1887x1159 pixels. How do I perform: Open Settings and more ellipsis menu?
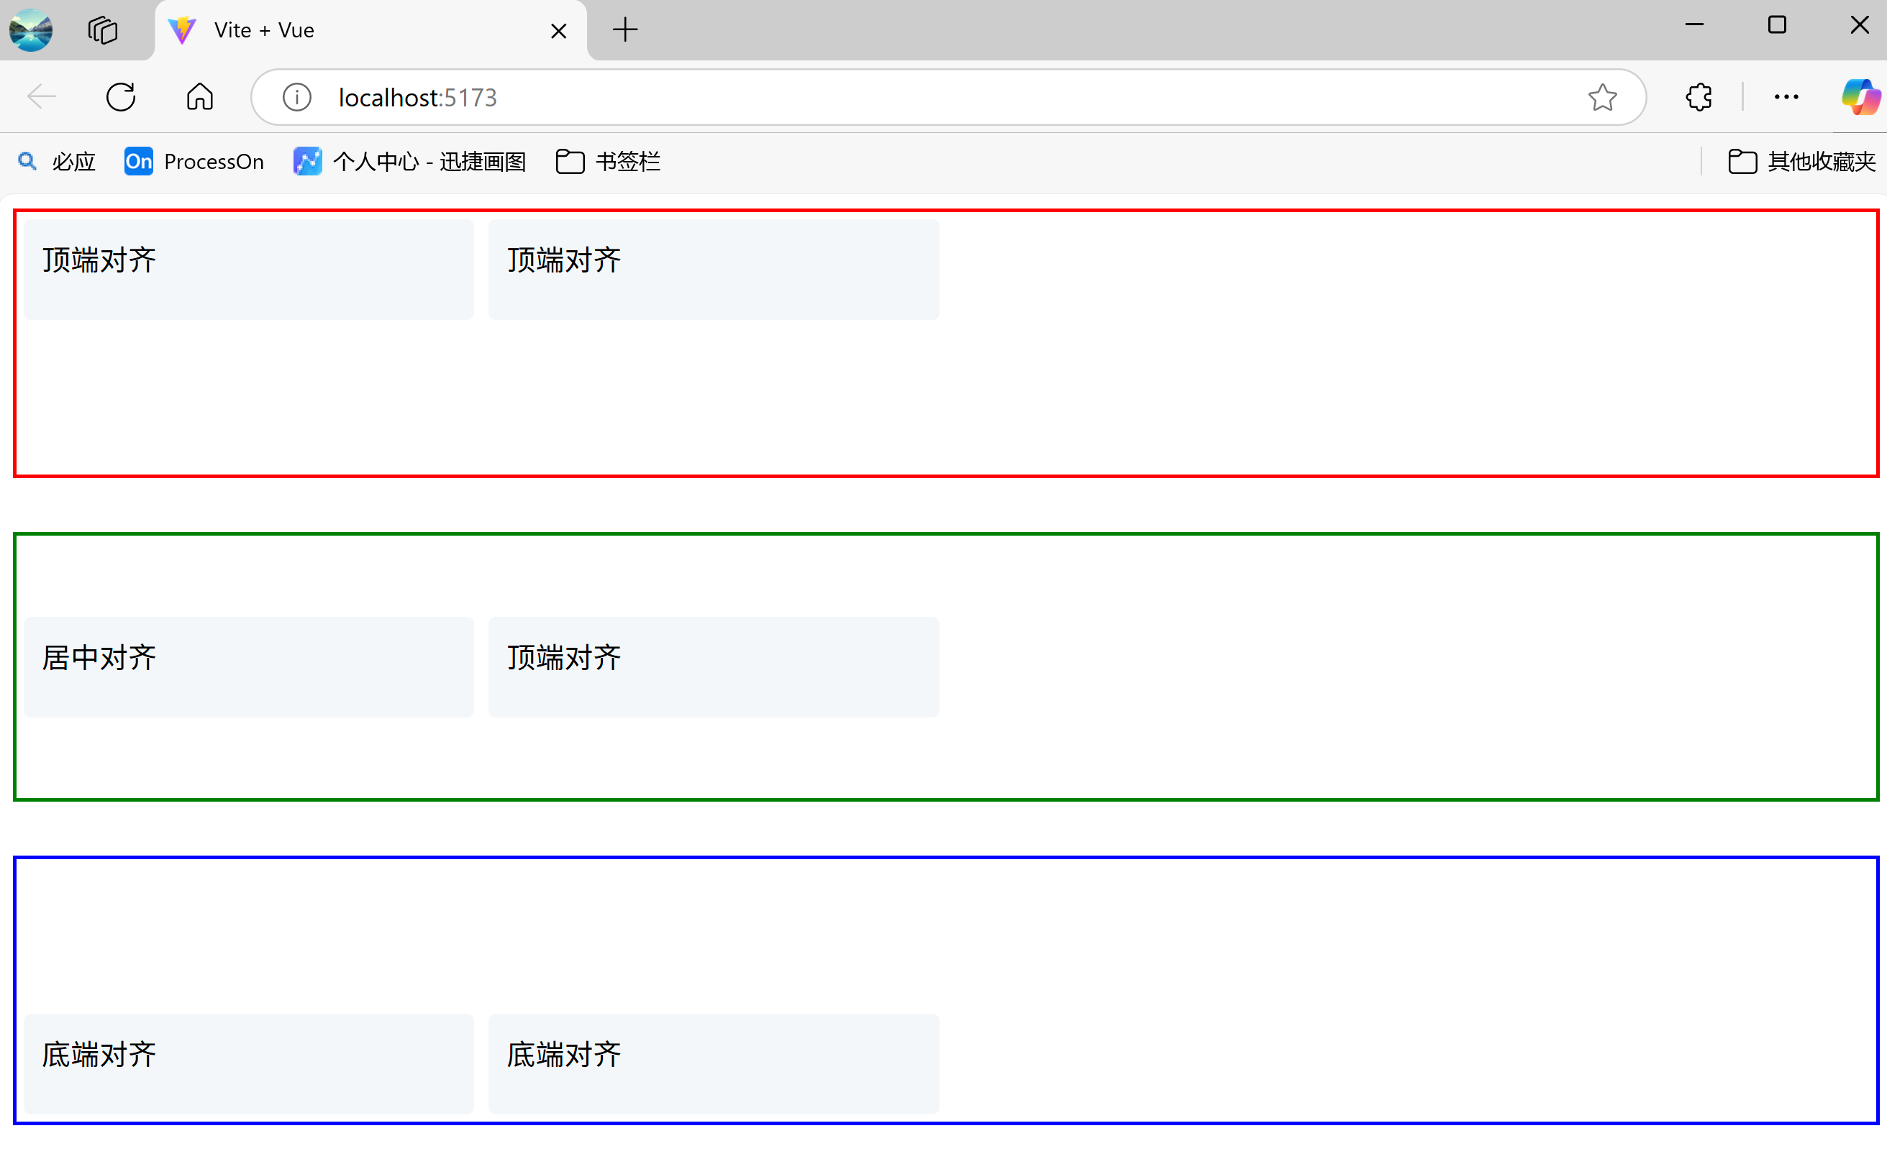click(1786, 97)
